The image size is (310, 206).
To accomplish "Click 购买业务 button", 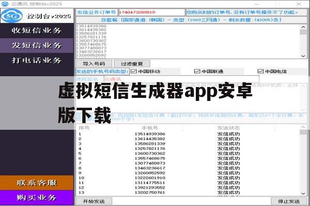I will coord(37,198).
